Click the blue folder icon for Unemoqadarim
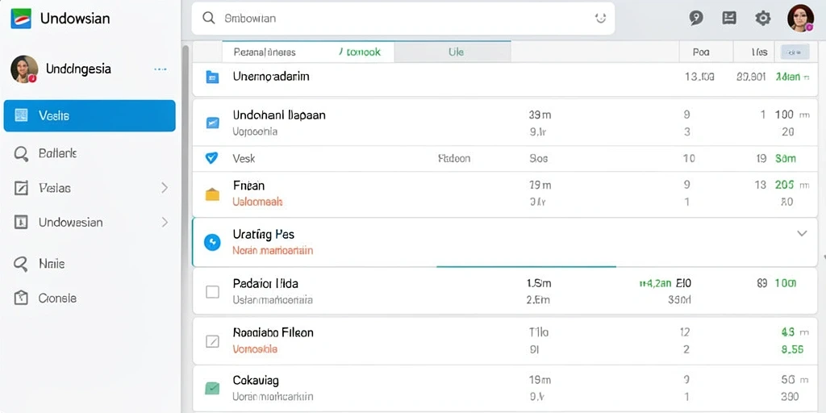Screen dimensions: 826x413 tap(212, 77)
